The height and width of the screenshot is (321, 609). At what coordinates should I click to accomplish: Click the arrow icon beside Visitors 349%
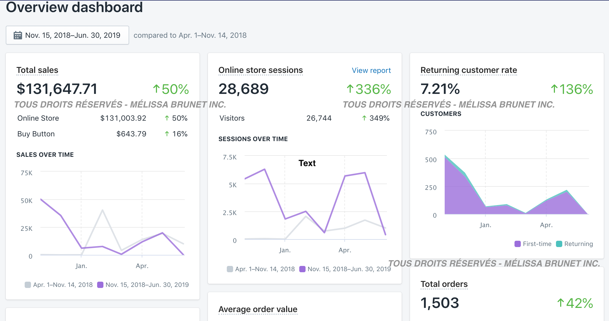pyautogui.click(x=364, y=118)
